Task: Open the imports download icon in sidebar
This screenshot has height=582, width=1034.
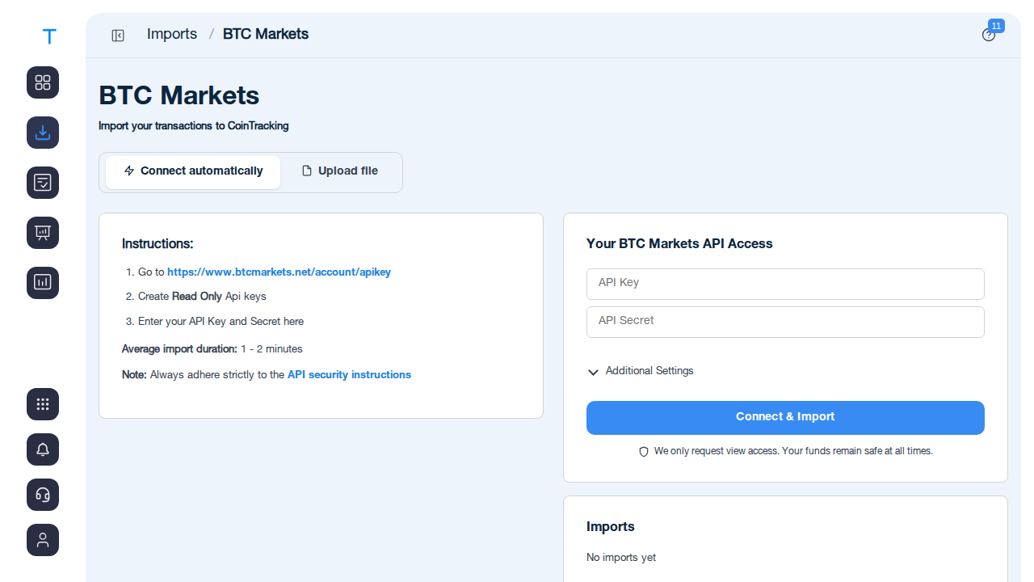Action: [43, 133]
